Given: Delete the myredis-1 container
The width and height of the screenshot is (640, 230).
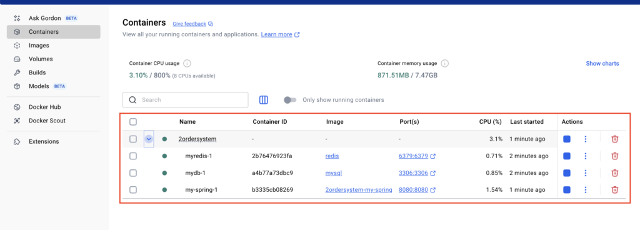Looking at the screenshot, I should (615, 156).
